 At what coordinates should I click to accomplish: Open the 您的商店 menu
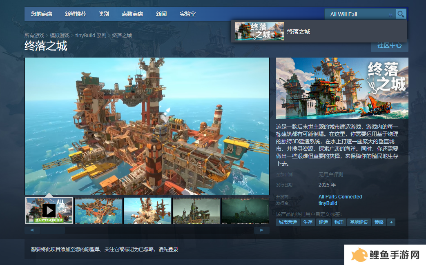coord(42,14)
